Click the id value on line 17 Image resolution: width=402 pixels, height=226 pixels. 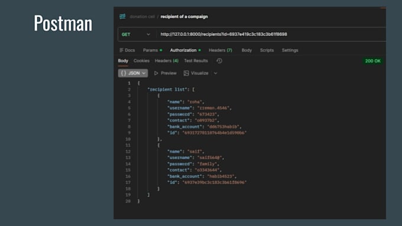[215, 182]
